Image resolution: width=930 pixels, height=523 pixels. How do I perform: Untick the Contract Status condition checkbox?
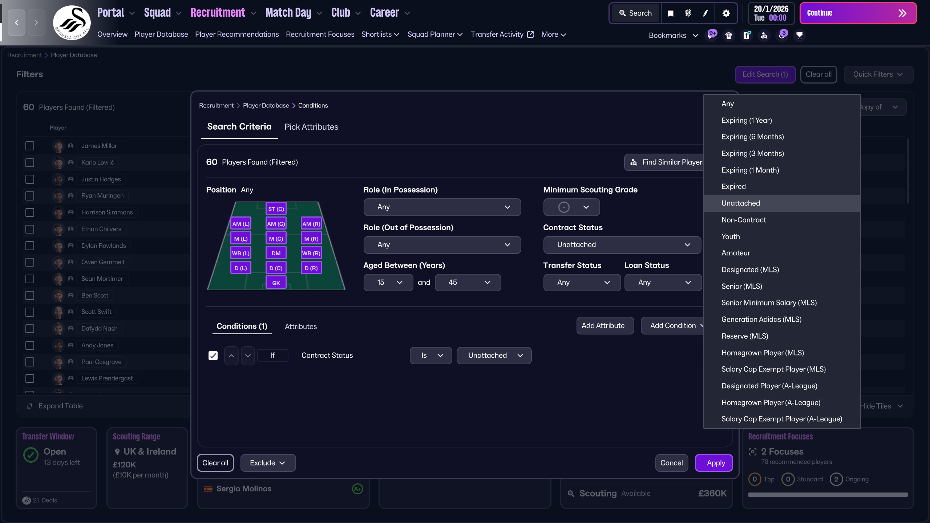[x=213, y=356]
